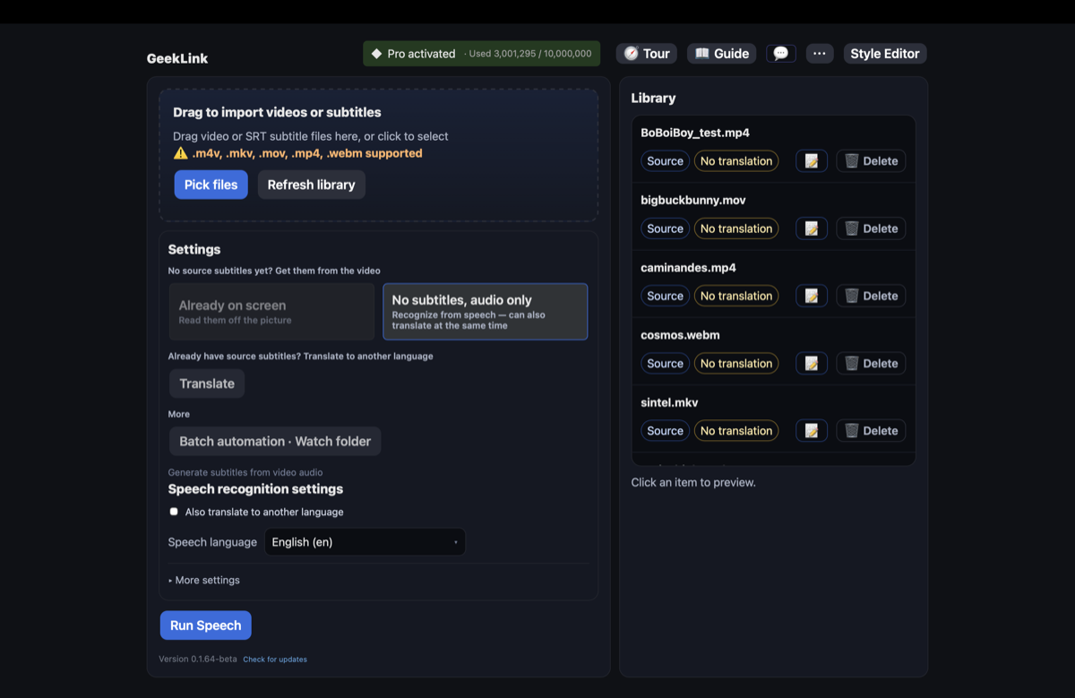Image resolution: width=1075 pixels, height=698 pixels.
Task: Click the drag to import drop zone heading
Action: 277,112
